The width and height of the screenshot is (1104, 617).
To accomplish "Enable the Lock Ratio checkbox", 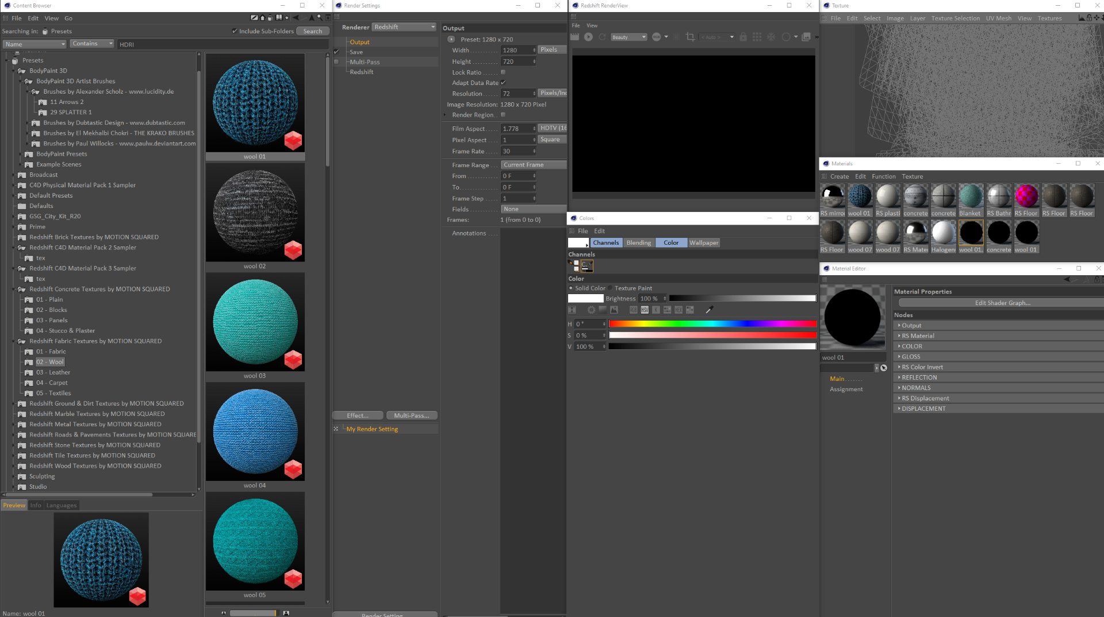I will pyautogui.click(x=503, y=72).
